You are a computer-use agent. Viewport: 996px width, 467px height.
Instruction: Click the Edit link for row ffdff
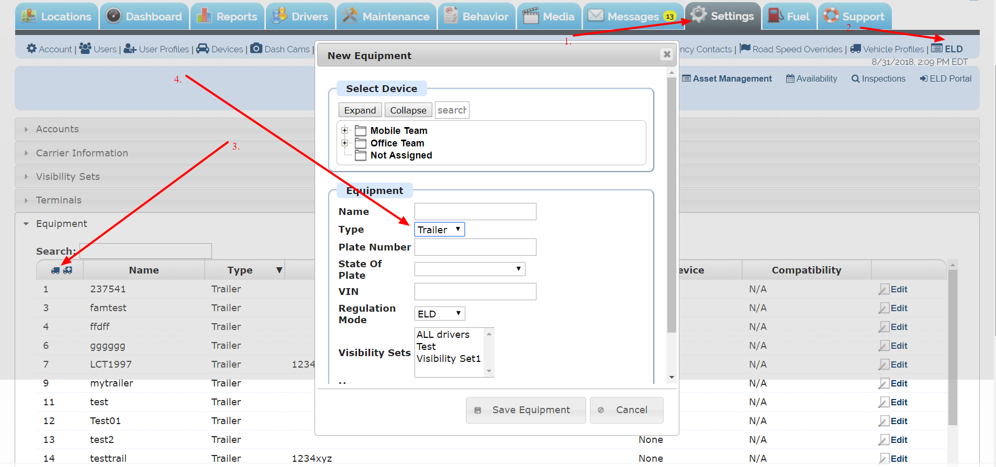point(899,327)
